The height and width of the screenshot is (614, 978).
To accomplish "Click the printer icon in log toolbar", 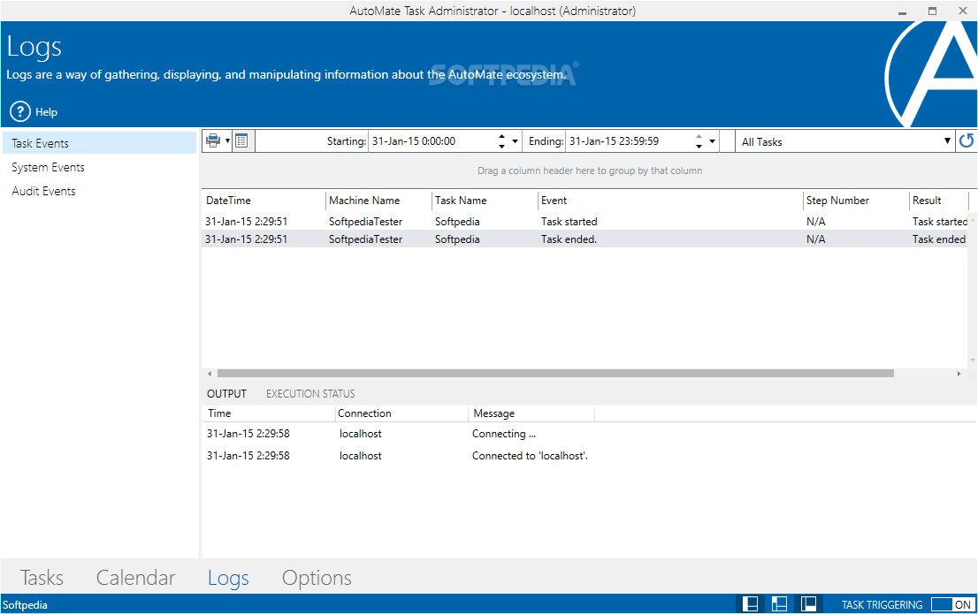I will coord(213,140).
